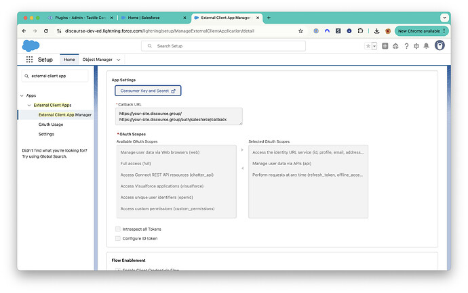468x293 pixels.
Task: Expand the Object Manager dropdown chevron
Action: [x=119, y=60]
